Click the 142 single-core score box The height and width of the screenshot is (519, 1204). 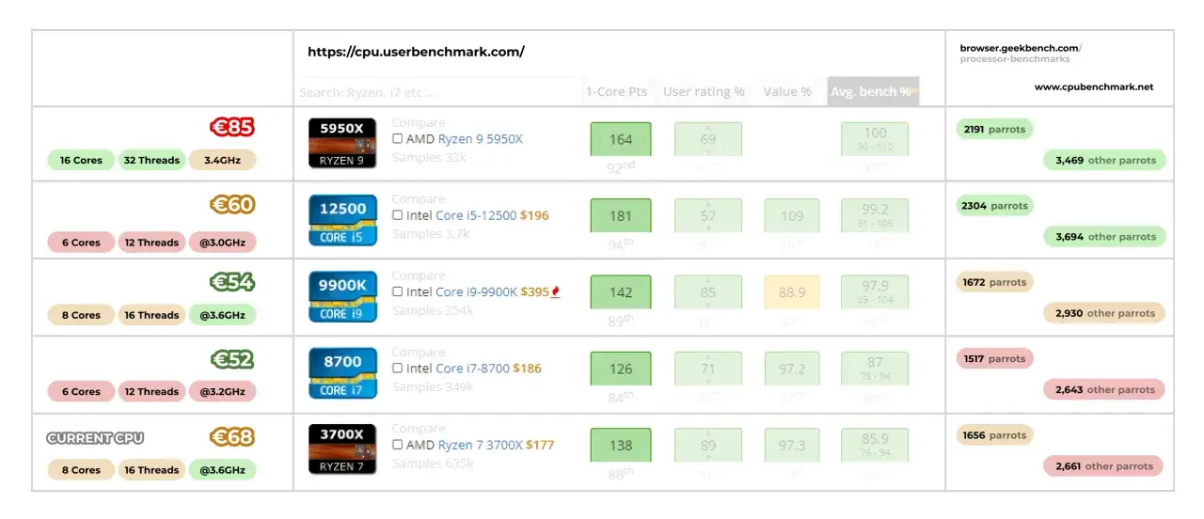coord(621,292)
